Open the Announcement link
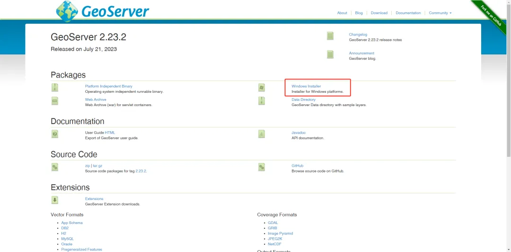This screenshot has width=511, height=252. (x=361, y=53)
